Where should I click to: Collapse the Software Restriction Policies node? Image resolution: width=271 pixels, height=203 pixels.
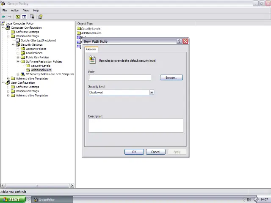[x=18, y=61]
